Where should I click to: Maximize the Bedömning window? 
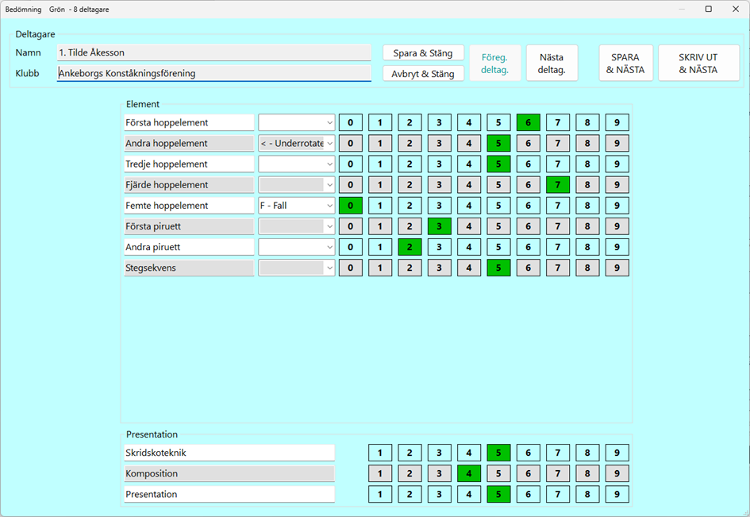[x=709, y=9]
